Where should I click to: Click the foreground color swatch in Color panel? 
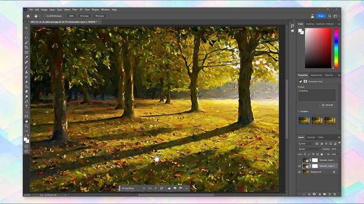tap(300, 30)
